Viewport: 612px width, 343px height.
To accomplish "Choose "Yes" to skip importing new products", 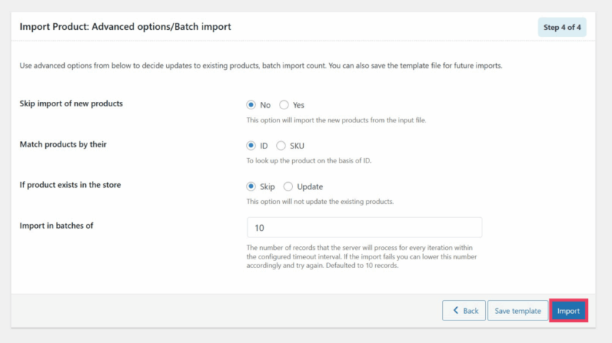I will (x=284, y=105).
